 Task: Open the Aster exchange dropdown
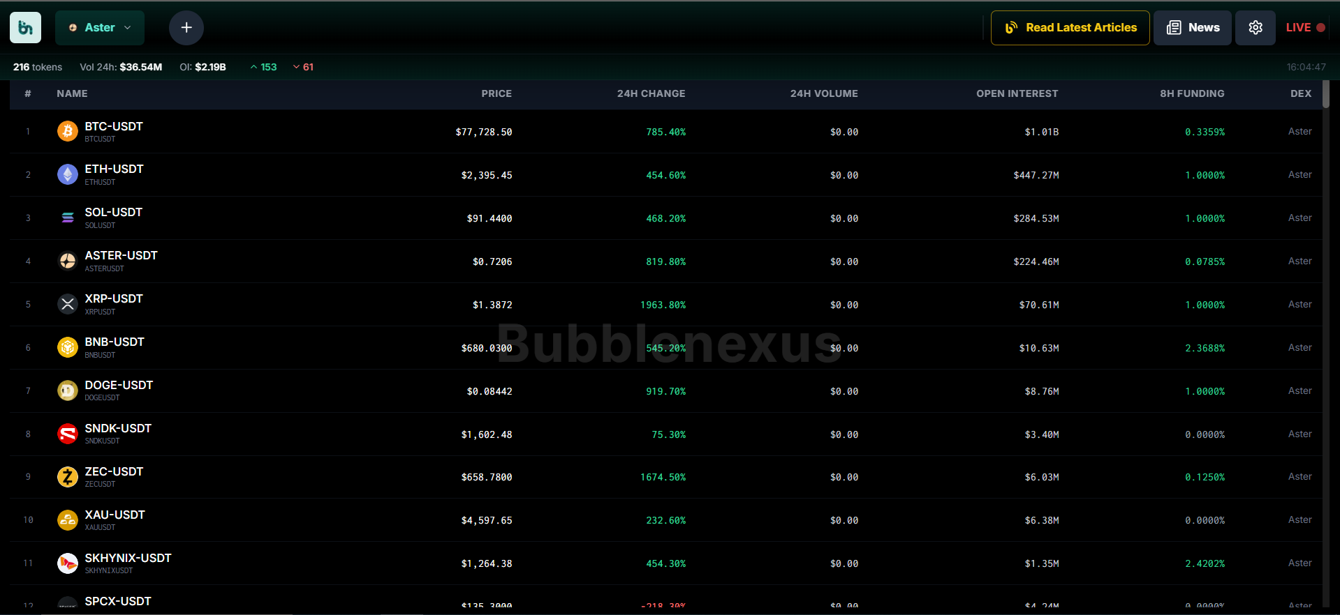coord(100,28)
